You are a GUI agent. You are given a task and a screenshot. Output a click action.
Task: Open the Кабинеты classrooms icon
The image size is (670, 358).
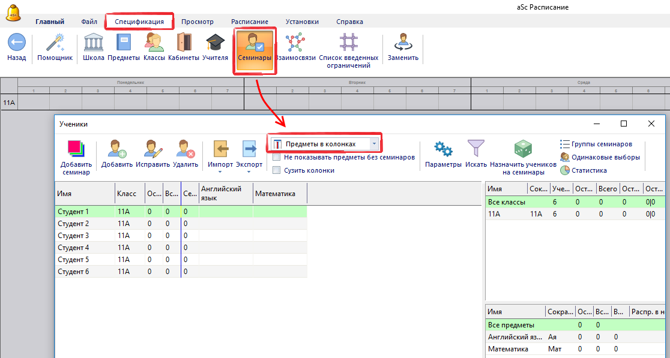tap(183, 43)
